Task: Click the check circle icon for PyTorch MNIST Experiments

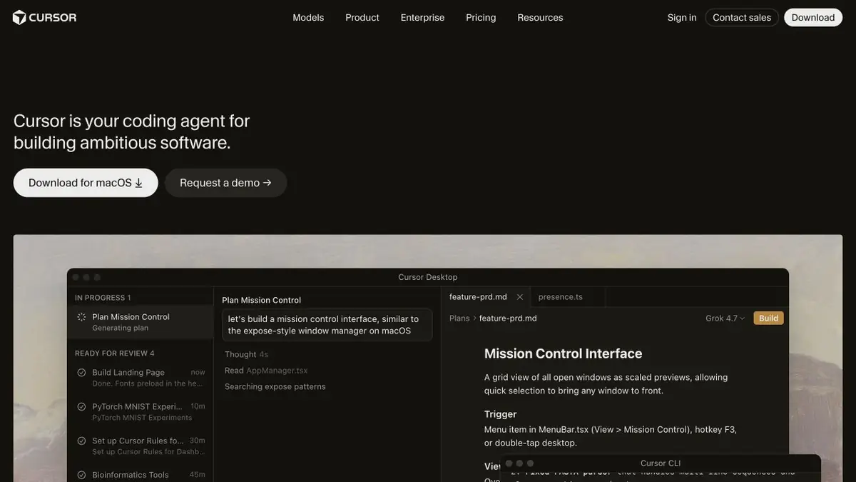Action: 81,407
